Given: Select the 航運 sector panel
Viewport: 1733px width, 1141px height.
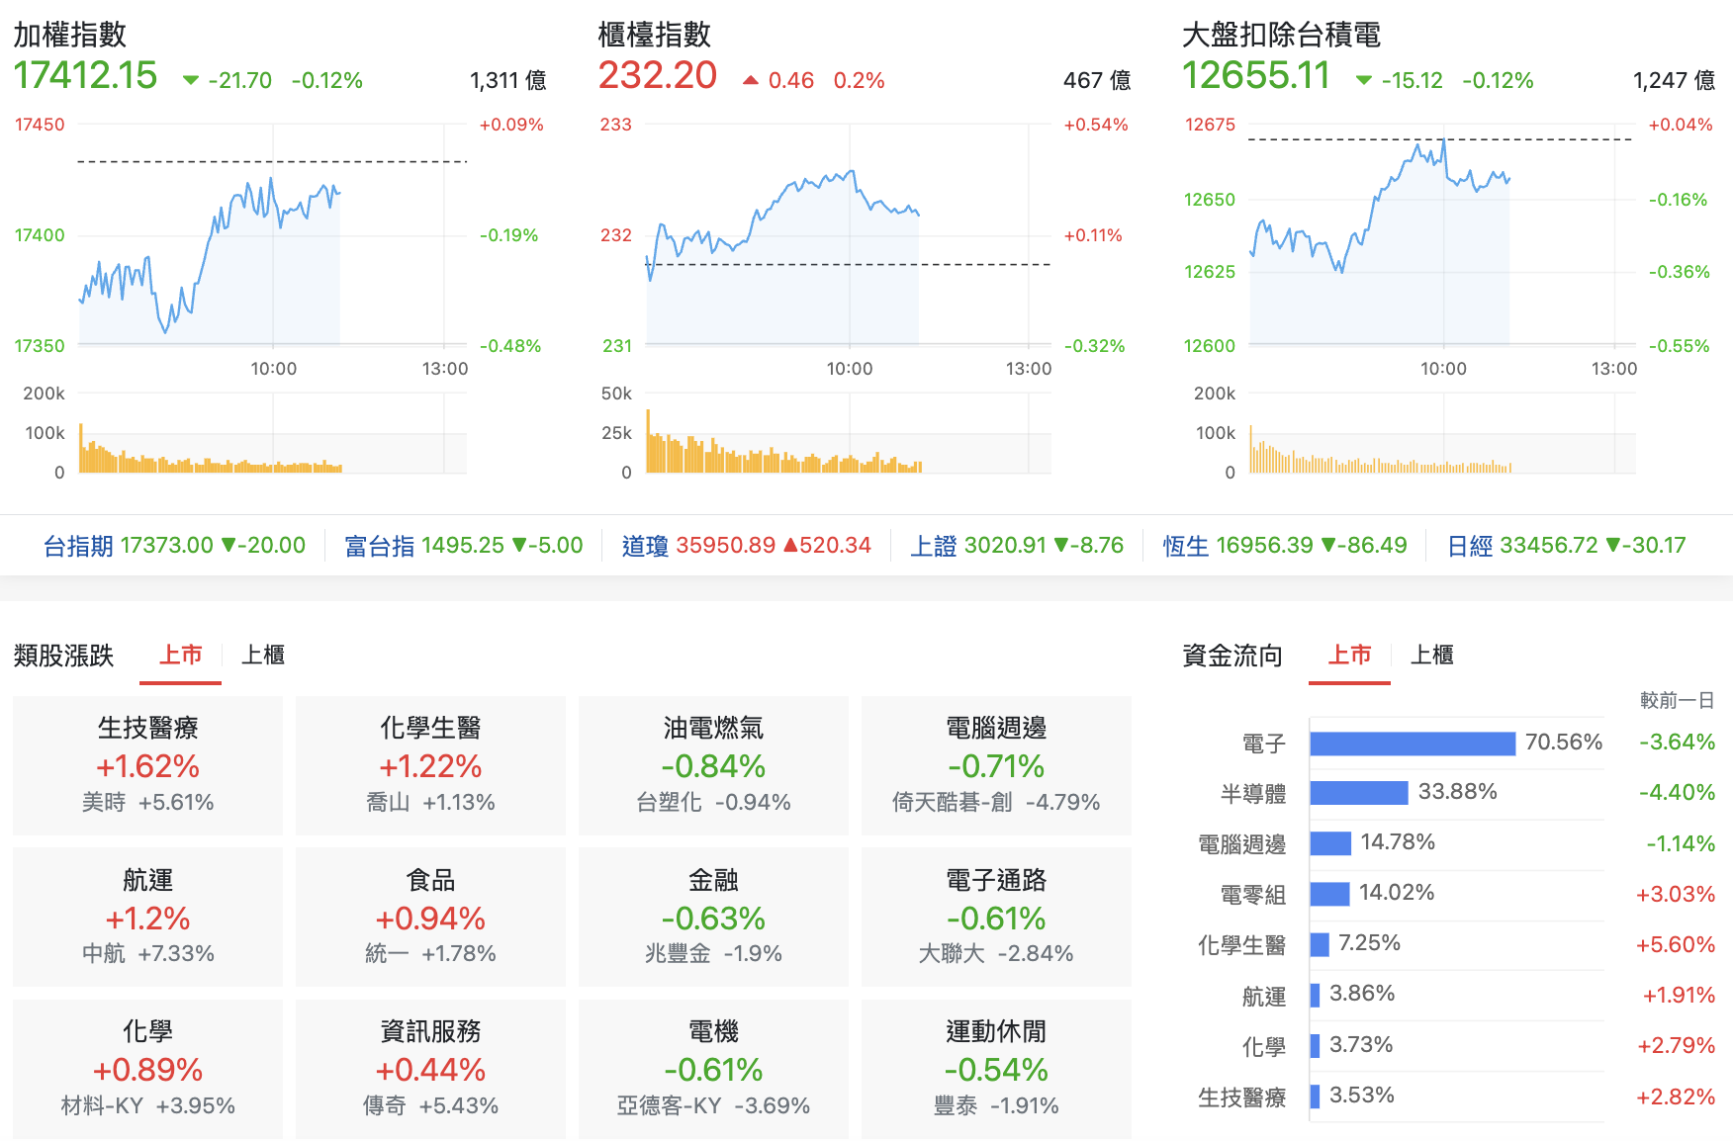Looking at the screenshot, I should (x=146, y=917).
